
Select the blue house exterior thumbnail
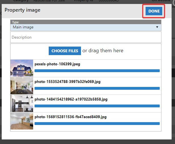(22, 68)
